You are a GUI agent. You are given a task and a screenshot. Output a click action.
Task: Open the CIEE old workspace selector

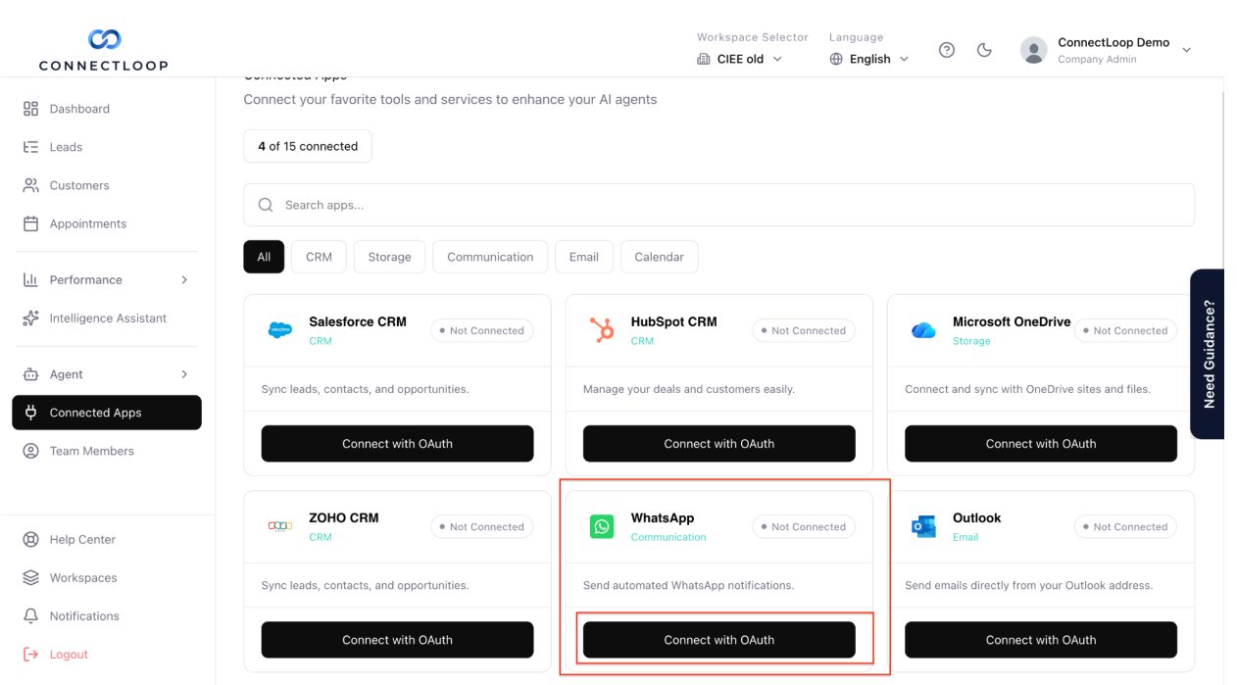(x=740, y=59)
